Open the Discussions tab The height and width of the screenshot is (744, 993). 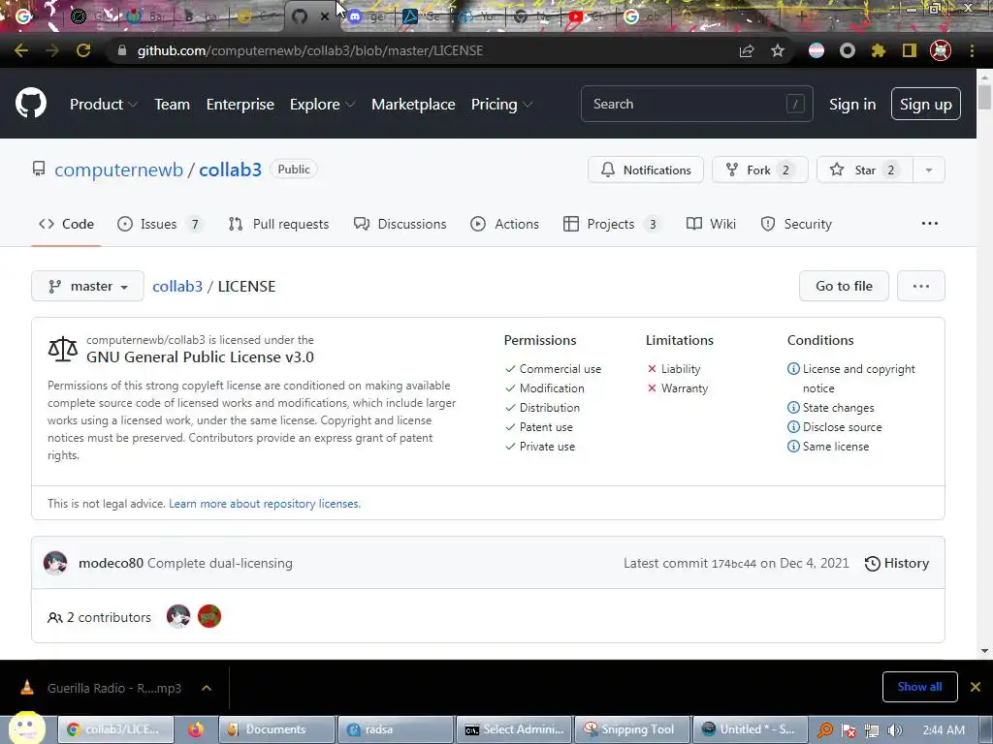400,224
